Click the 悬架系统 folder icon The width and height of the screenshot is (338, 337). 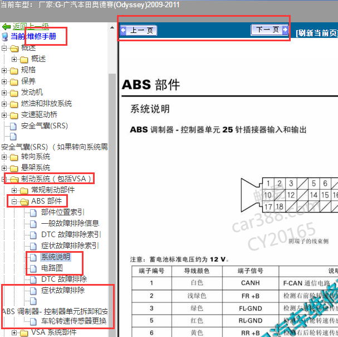point(14,168)
